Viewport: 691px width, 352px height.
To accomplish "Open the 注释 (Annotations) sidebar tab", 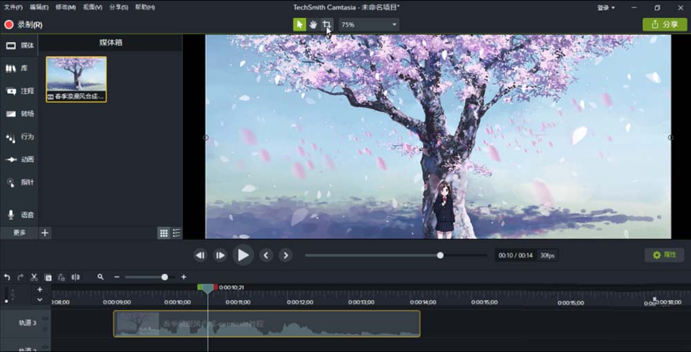I will point(19,91).
